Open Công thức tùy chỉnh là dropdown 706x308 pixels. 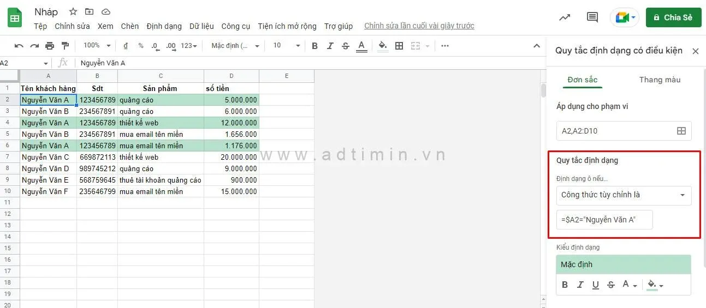(x=624, y=195)
